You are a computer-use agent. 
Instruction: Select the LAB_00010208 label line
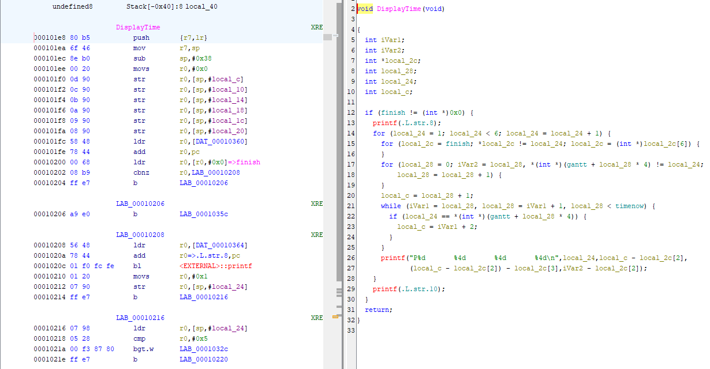(140, 235)
